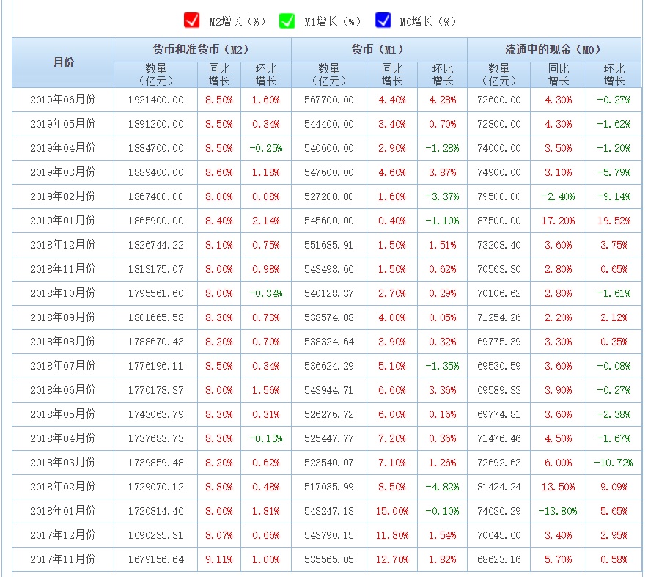Screen dimensions: 659x577
Task: Click the 月份 column header
Action: [63, 62]
